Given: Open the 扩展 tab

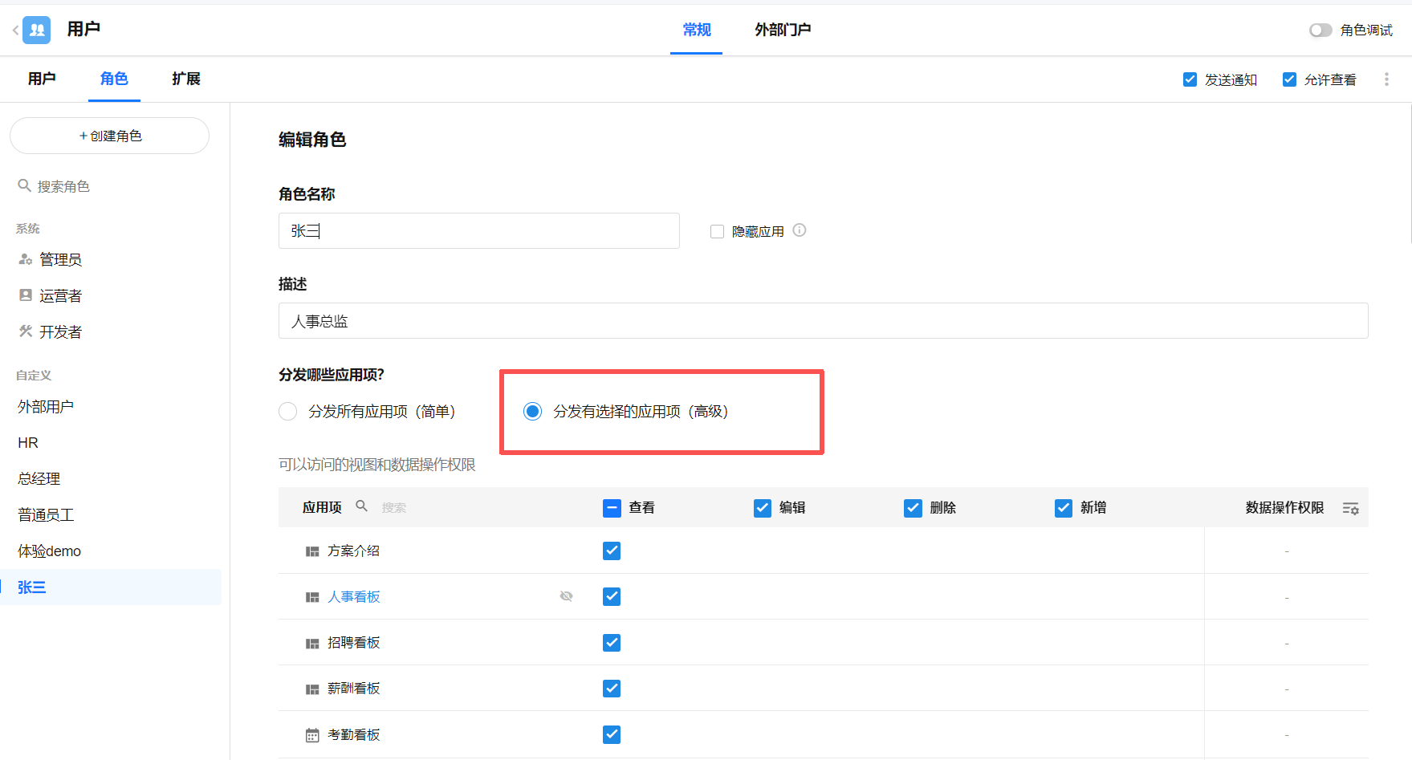Looking at the screenshot, I should 185,79.
